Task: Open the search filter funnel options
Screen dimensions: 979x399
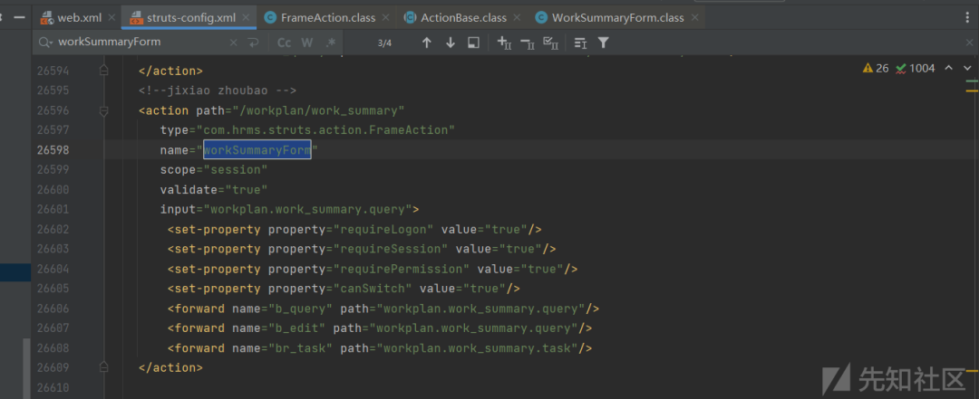Action: pyautogui.click(x=603, y=43)
